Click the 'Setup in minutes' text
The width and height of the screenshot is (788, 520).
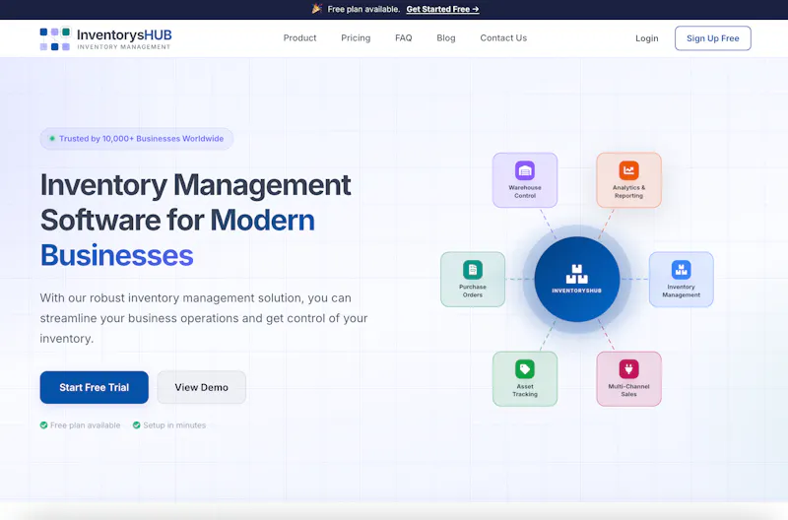pos(174,425)
